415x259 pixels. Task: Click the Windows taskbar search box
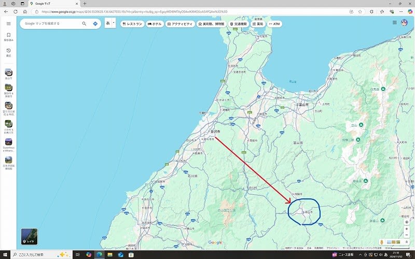(x=41, y=254)
